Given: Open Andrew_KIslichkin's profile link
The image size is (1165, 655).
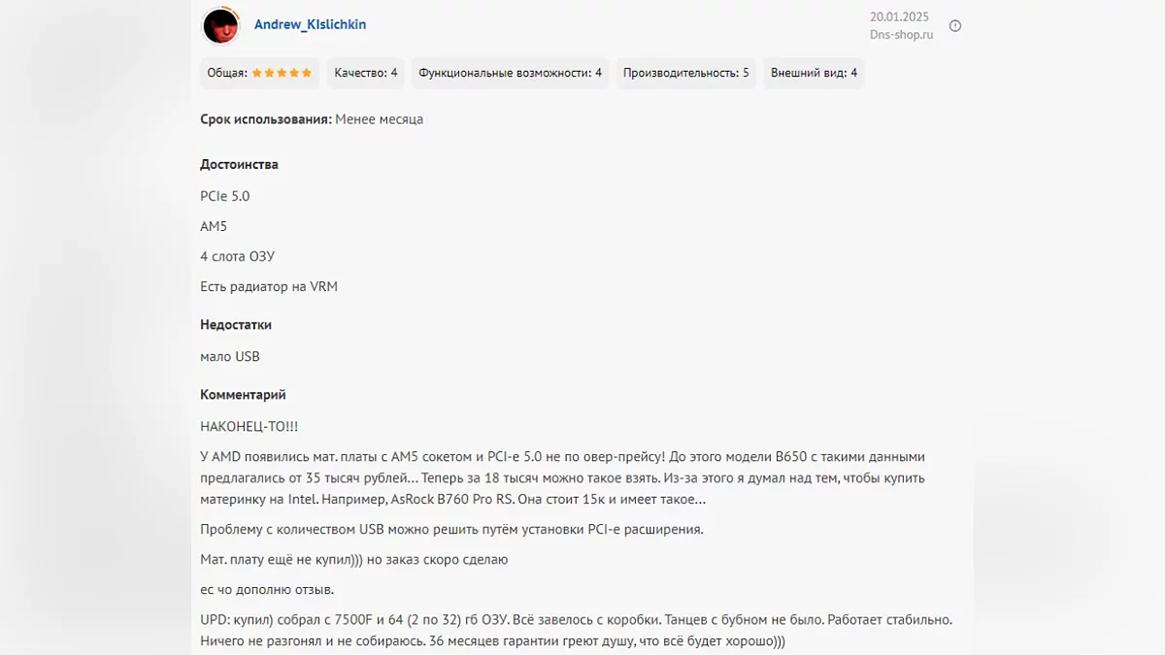Looking at the screenshot, I should [x=310, y=24].
